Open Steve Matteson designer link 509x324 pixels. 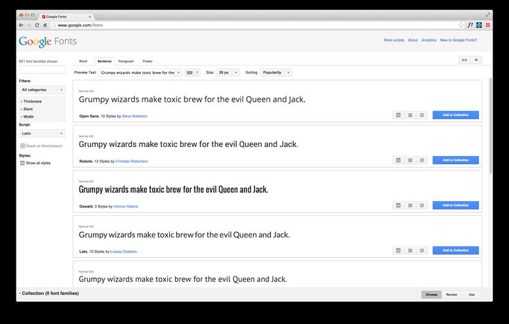click(x=135, y=116)
